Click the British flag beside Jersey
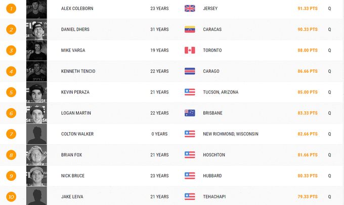Image resolution: width=344 pixels, height=205 pixels. click(x=190, y=9)
